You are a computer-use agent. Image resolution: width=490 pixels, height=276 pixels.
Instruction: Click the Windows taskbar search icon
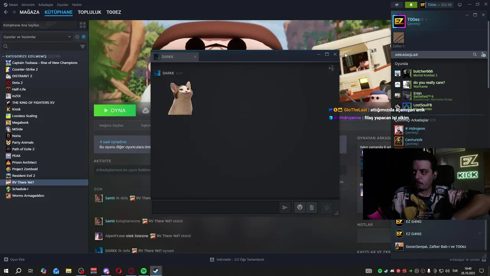(x=18, y=271)
